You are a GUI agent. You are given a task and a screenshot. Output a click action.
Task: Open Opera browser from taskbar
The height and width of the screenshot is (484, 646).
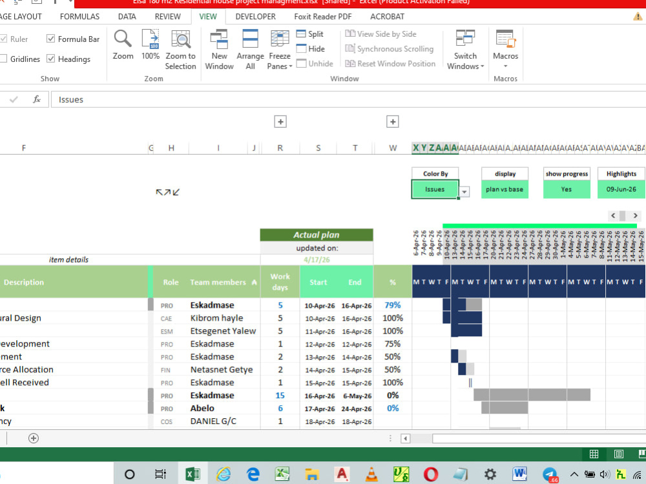coord(430,474)
